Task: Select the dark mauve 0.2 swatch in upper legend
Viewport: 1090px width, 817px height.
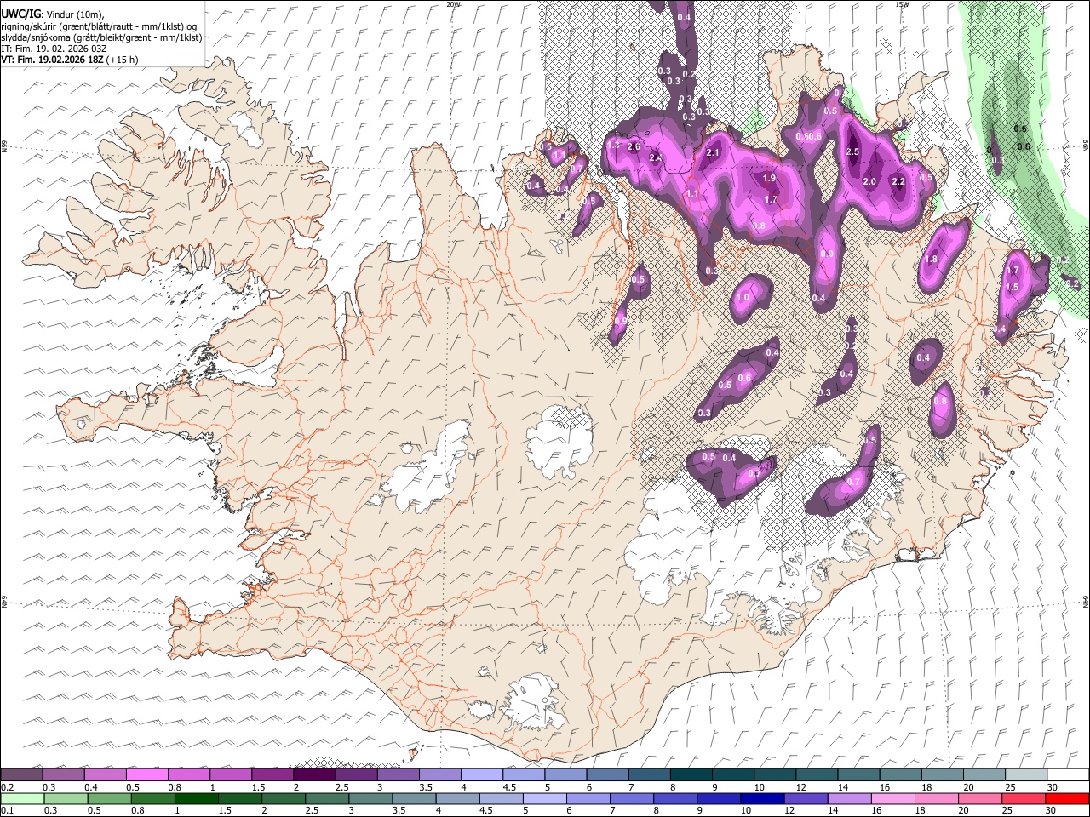Action: 21,774
